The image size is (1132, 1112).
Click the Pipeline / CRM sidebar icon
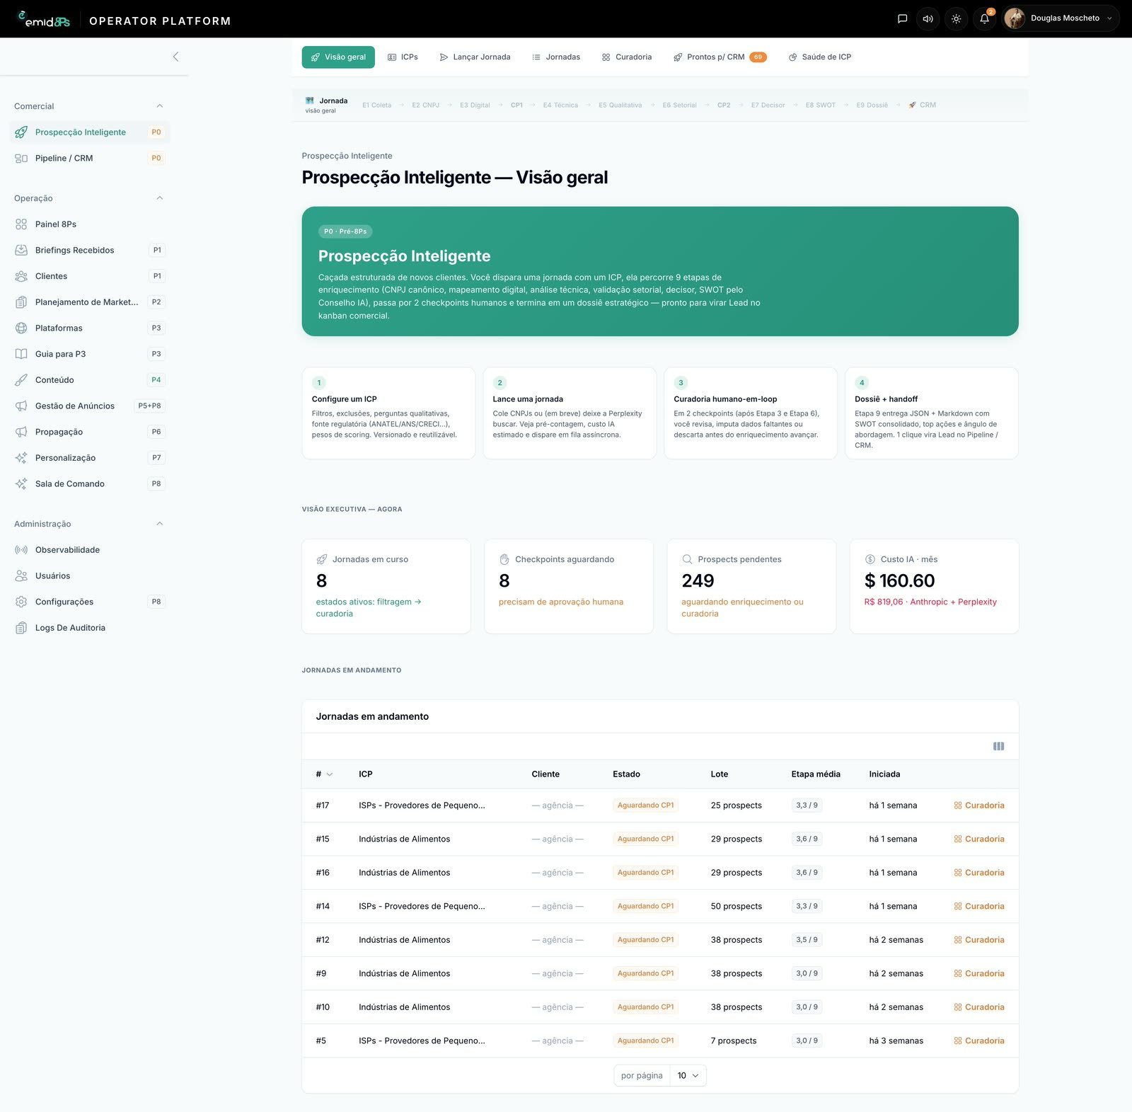coord(21,159)
